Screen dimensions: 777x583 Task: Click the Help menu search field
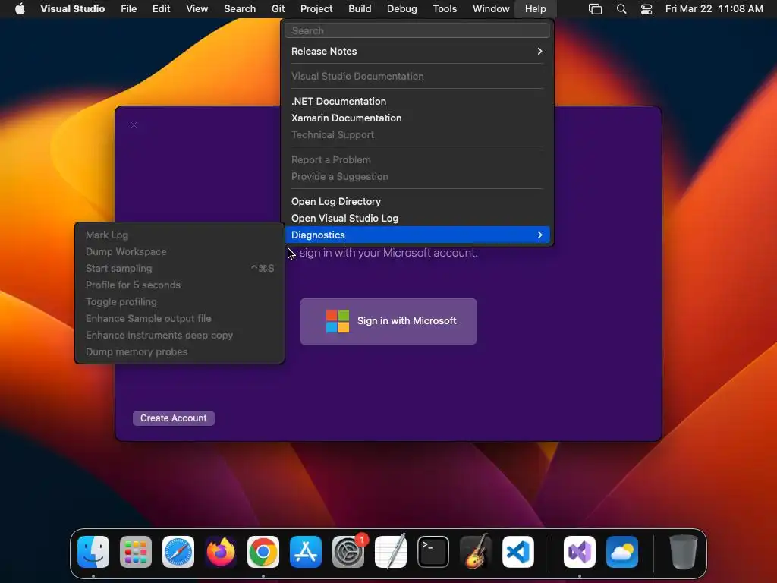pos(417,30)
